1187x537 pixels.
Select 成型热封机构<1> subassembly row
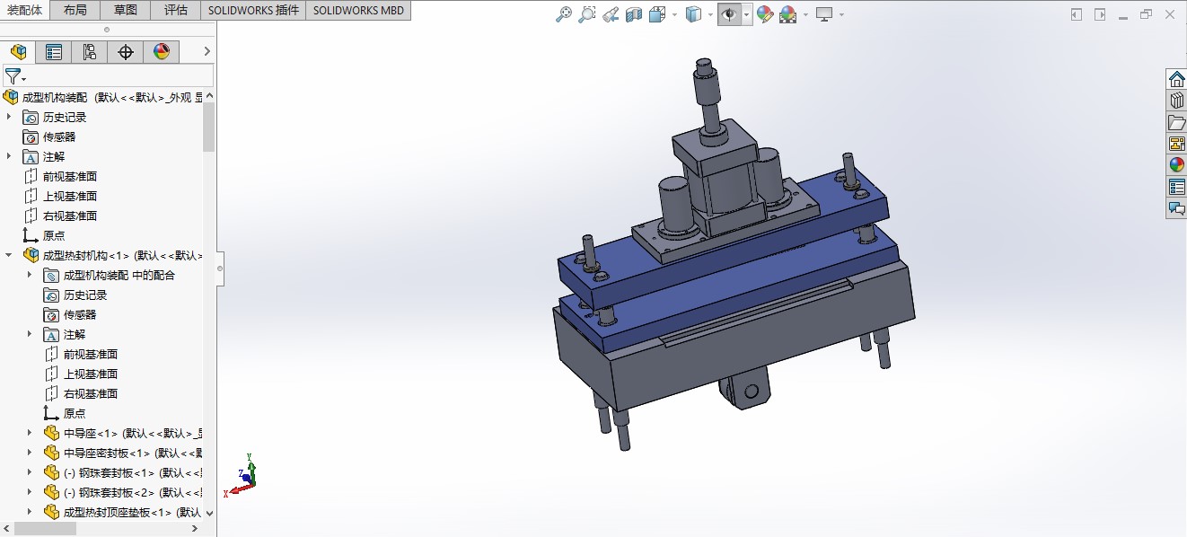click(112, 255)
